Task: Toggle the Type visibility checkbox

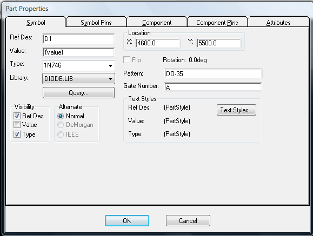Action: [17, 134]
